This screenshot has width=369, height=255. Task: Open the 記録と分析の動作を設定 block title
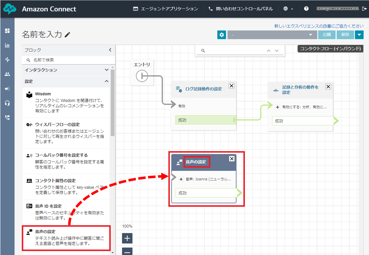[300, 90]
